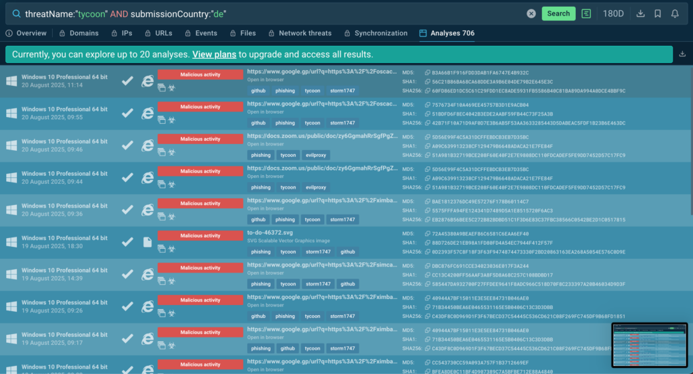Copy the SHA256 hash of to-do-46372.svg
The image size is (693, 374).
(x=427, y=252)
